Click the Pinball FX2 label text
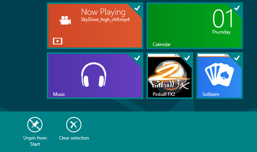257x152 pixels. coord(164,94)
